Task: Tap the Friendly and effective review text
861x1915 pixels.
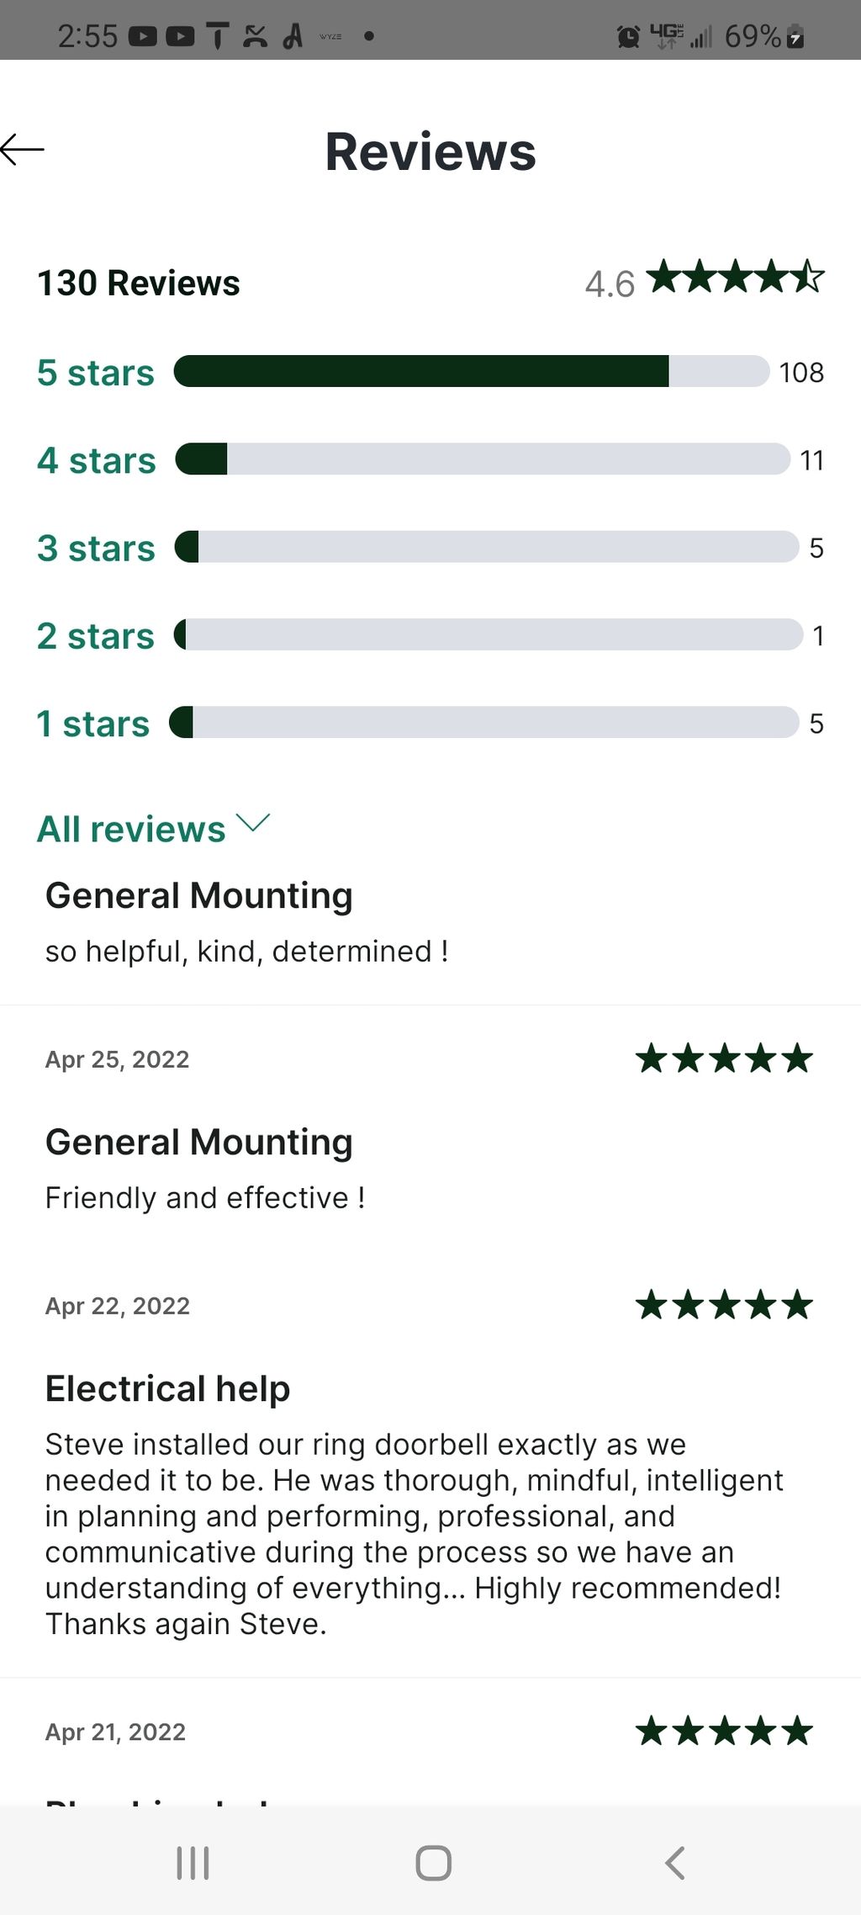Action: (205, 1197)
